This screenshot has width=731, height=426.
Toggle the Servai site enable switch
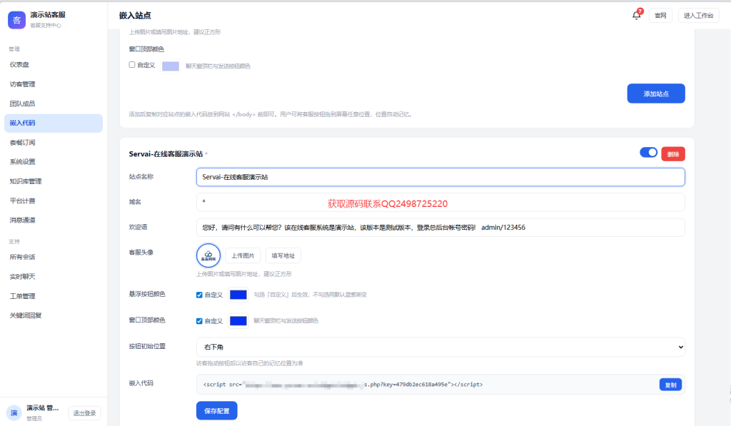[x=648, y=153]
